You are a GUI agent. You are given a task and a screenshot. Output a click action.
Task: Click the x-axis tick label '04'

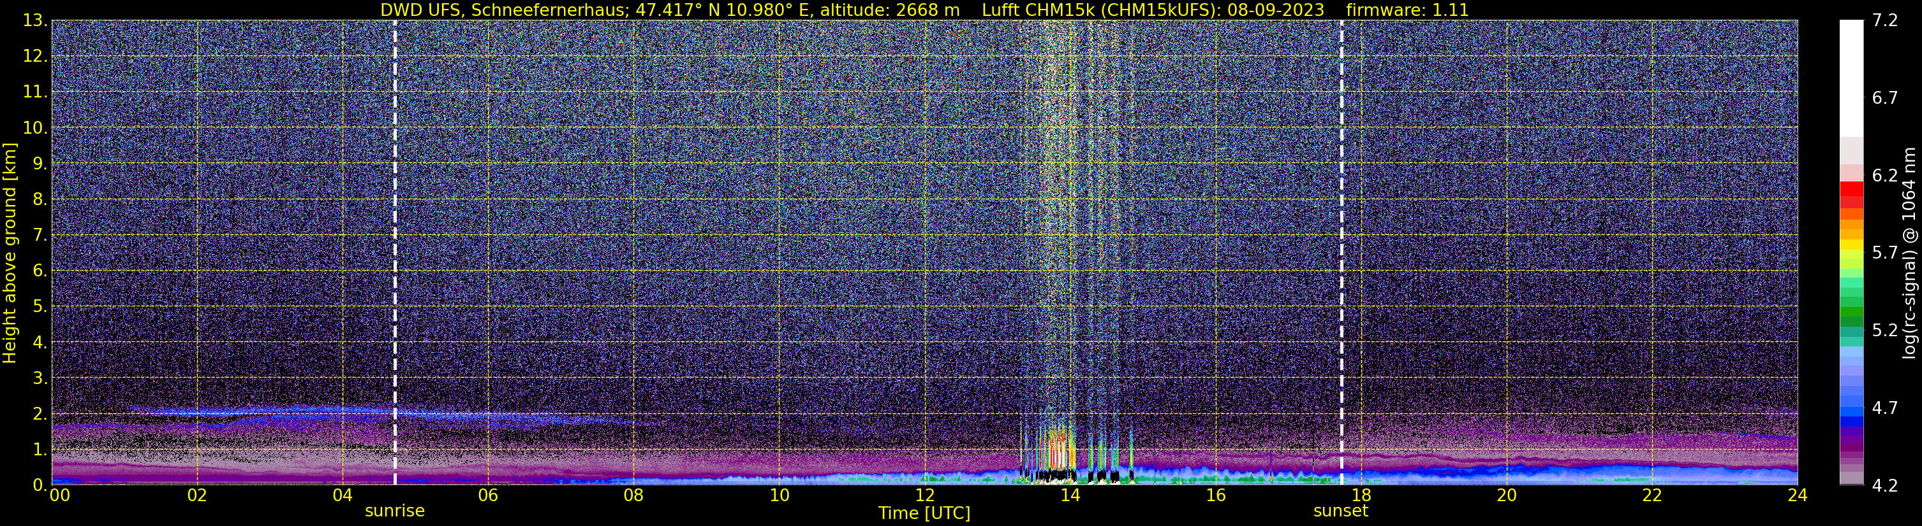point(343,496)
